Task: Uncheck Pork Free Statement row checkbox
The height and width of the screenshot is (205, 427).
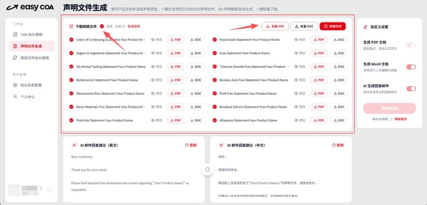Action: pyautogui.click(x=215, y=94)
